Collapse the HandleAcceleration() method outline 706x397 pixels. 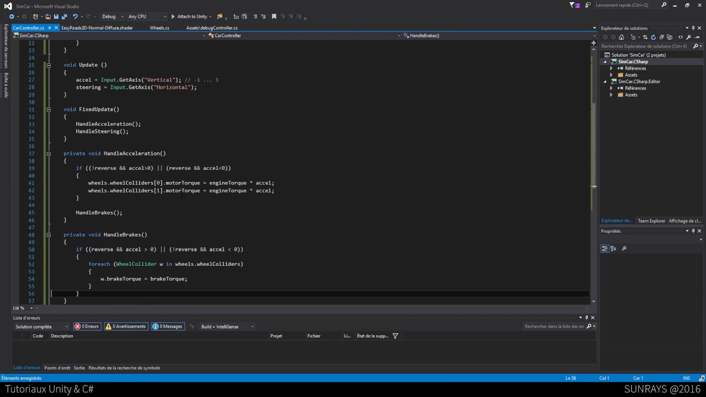pyautogui.click(x=49, y=153)
